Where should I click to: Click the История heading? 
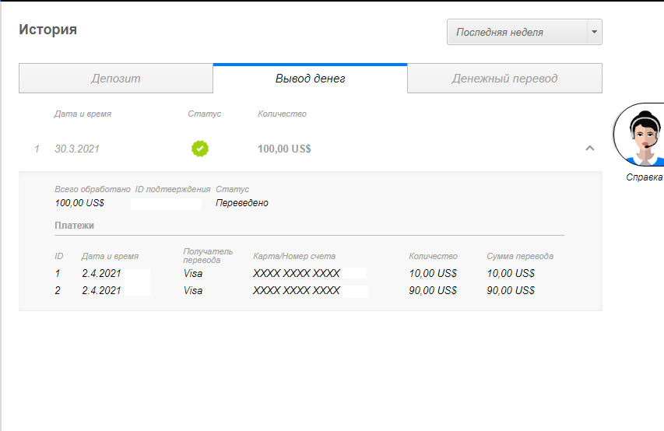[47, 30]
